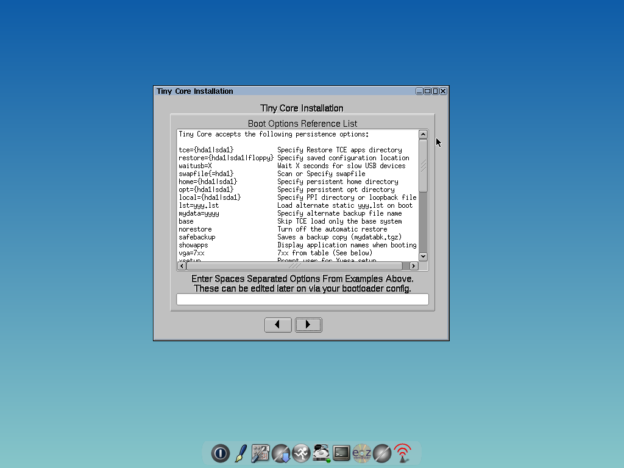Click the vertical scrollbar up arrow
This screenshot has width=624, height=468.
423,134
